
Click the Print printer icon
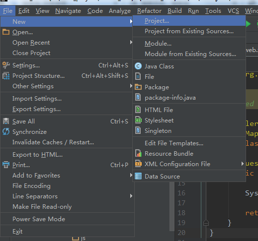click(6, 165)
